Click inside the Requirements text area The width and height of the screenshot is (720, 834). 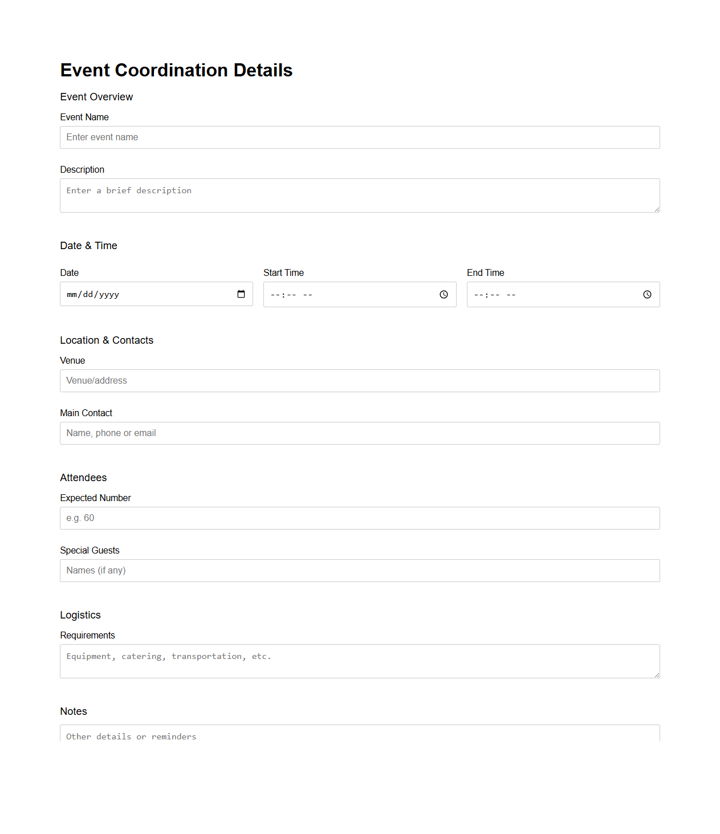point(359,661)
